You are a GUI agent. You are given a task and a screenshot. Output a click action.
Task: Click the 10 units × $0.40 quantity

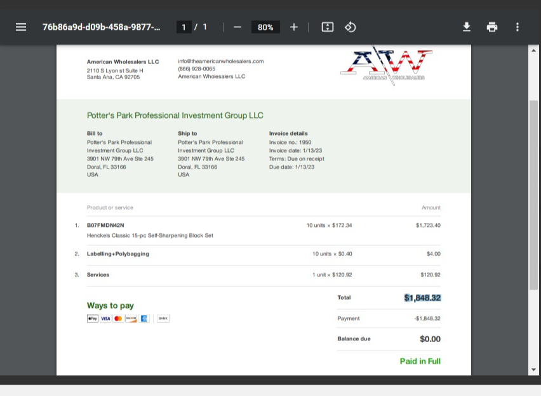[332, 254]
